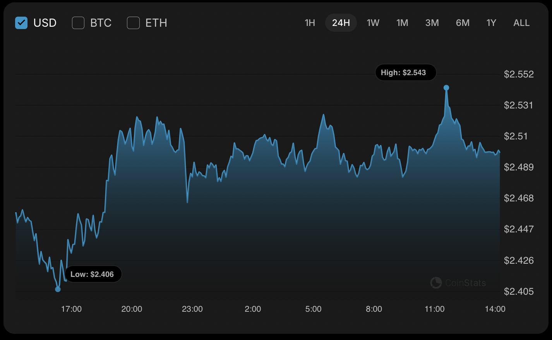Click the Low: $2.406 label
Screen dimensions: 552x340
coord(93,274)
